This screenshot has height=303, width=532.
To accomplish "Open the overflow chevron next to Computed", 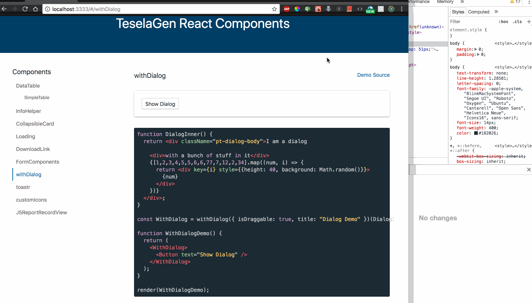I will 496,12.
